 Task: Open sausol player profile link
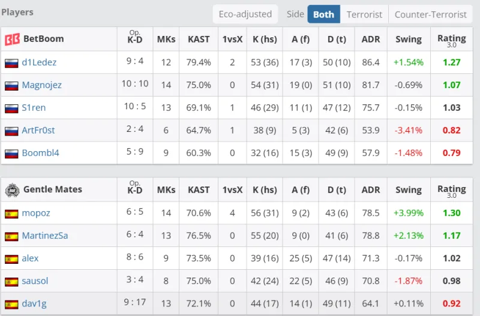35,281
